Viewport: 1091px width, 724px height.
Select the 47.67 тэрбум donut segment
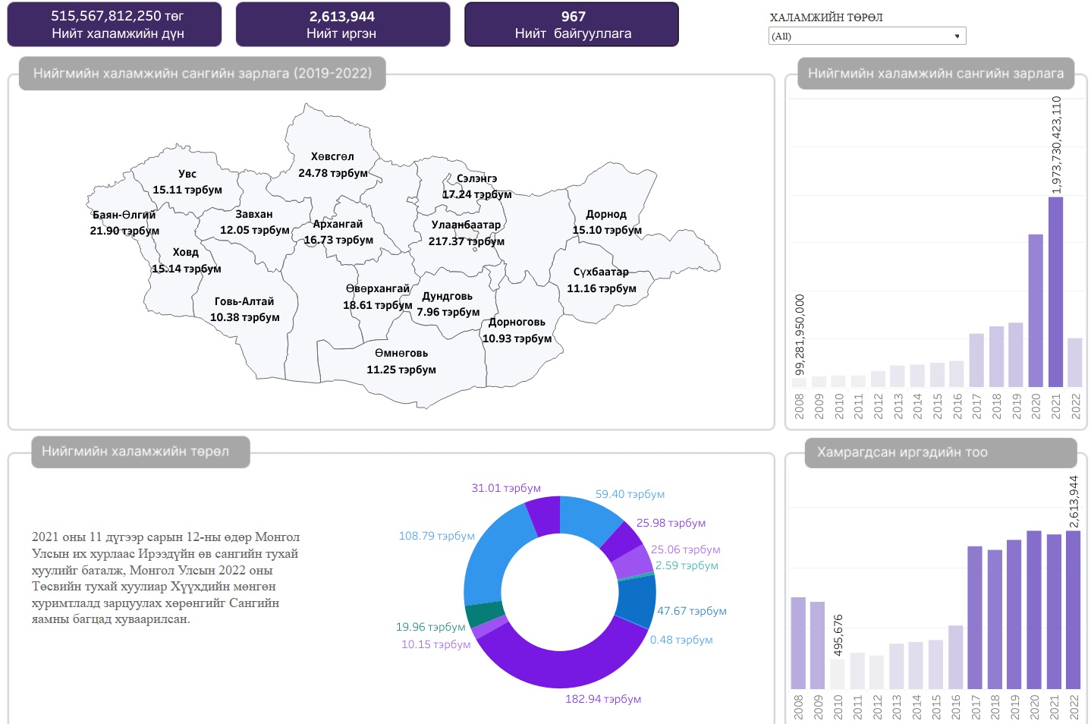tap(637, 600)
